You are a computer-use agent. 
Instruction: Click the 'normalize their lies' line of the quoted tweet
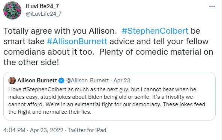pos(50,112)
